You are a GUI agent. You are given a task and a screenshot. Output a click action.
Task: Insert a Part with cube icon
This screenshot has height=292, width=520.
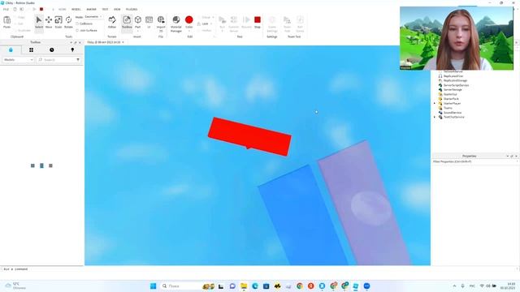pos(138,20)
